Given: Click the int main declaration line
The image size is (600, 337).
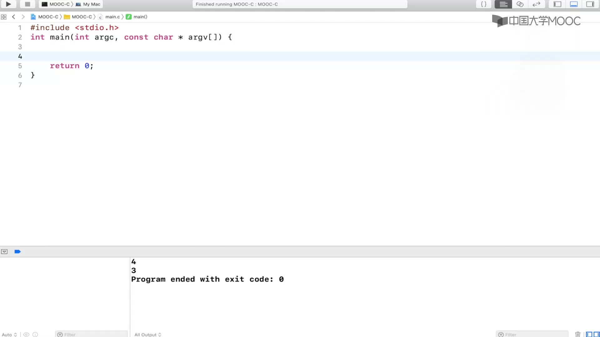Looking at the screenshot, I should pos(131,37).
